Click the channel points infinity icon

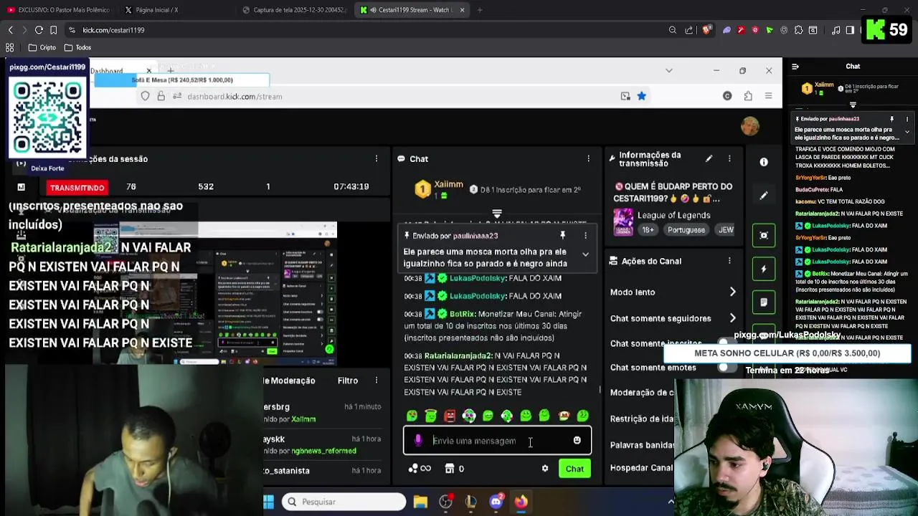click(420, 469)
